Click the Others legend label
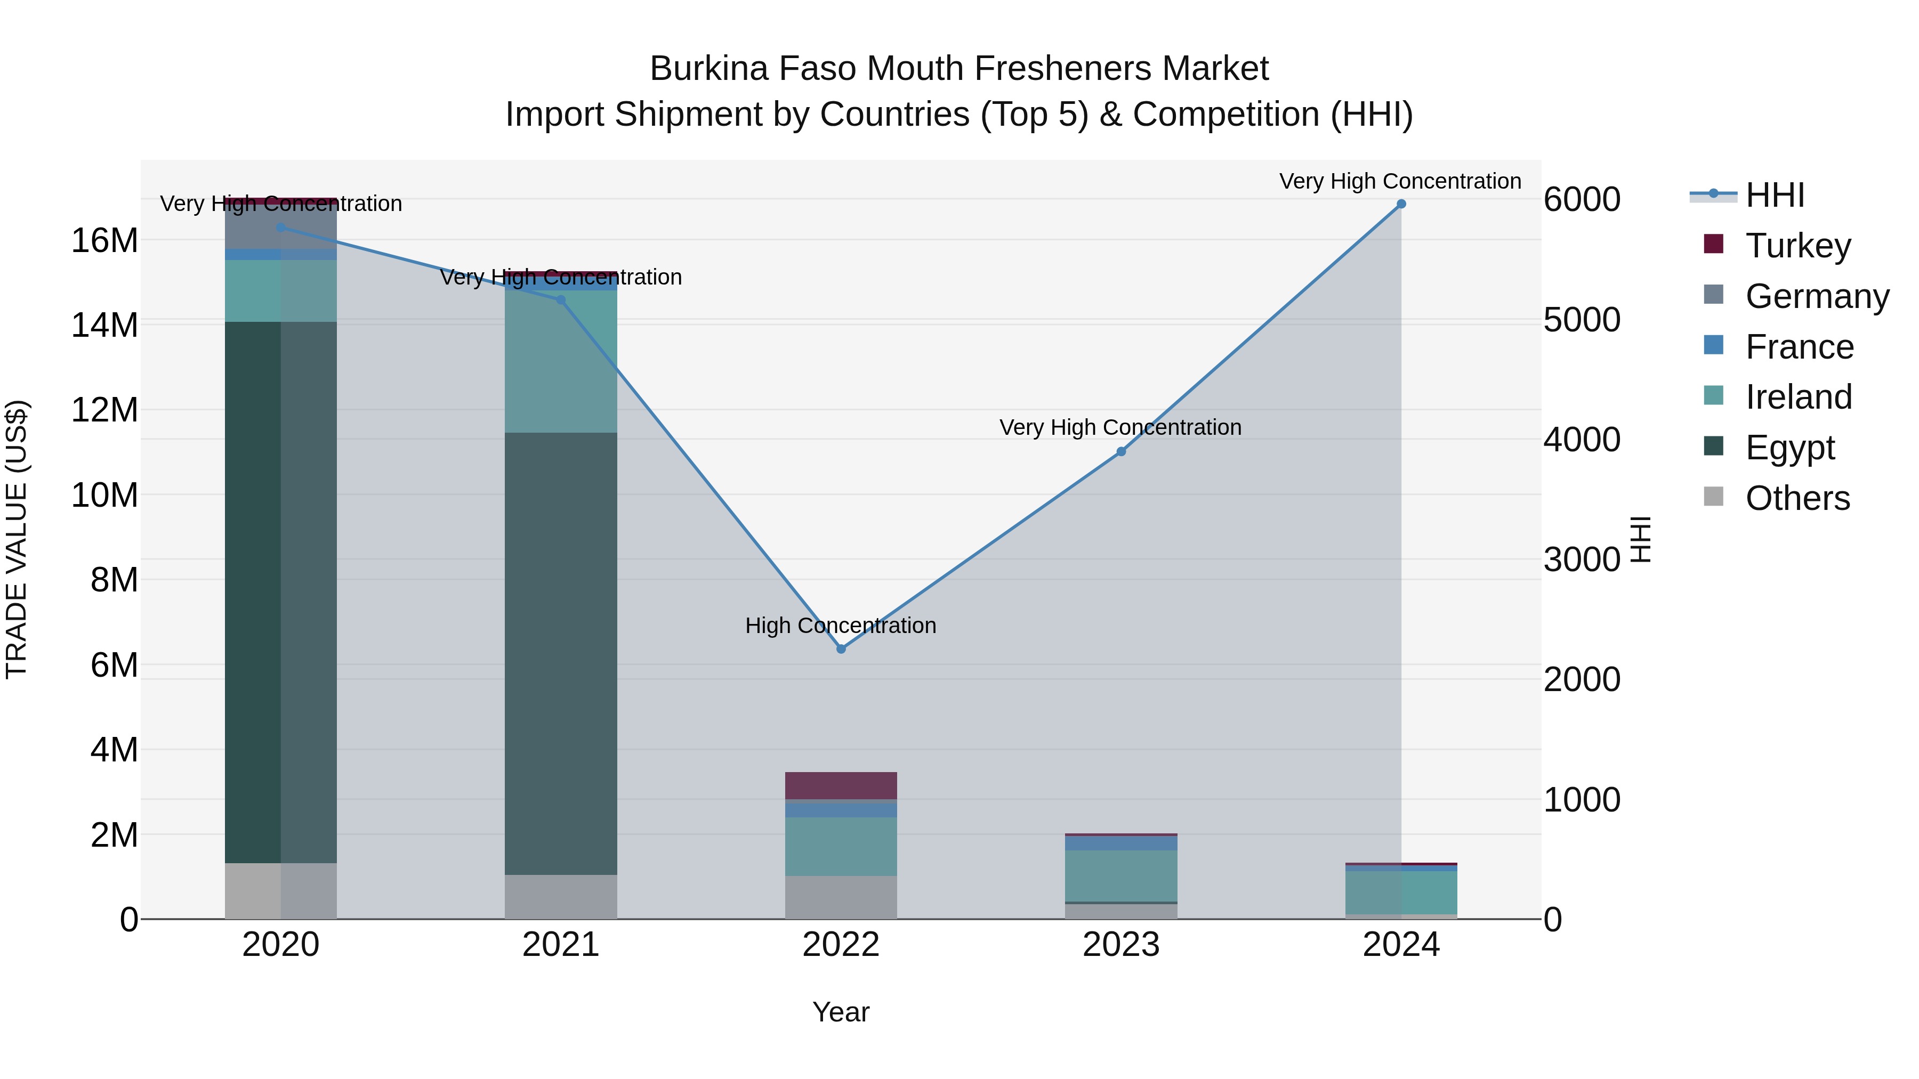 (x=1797, y=498)
